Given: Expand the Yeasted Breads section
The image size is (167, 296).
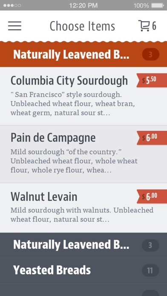Looking at the screenshot, I should click(x=83, y=270).
